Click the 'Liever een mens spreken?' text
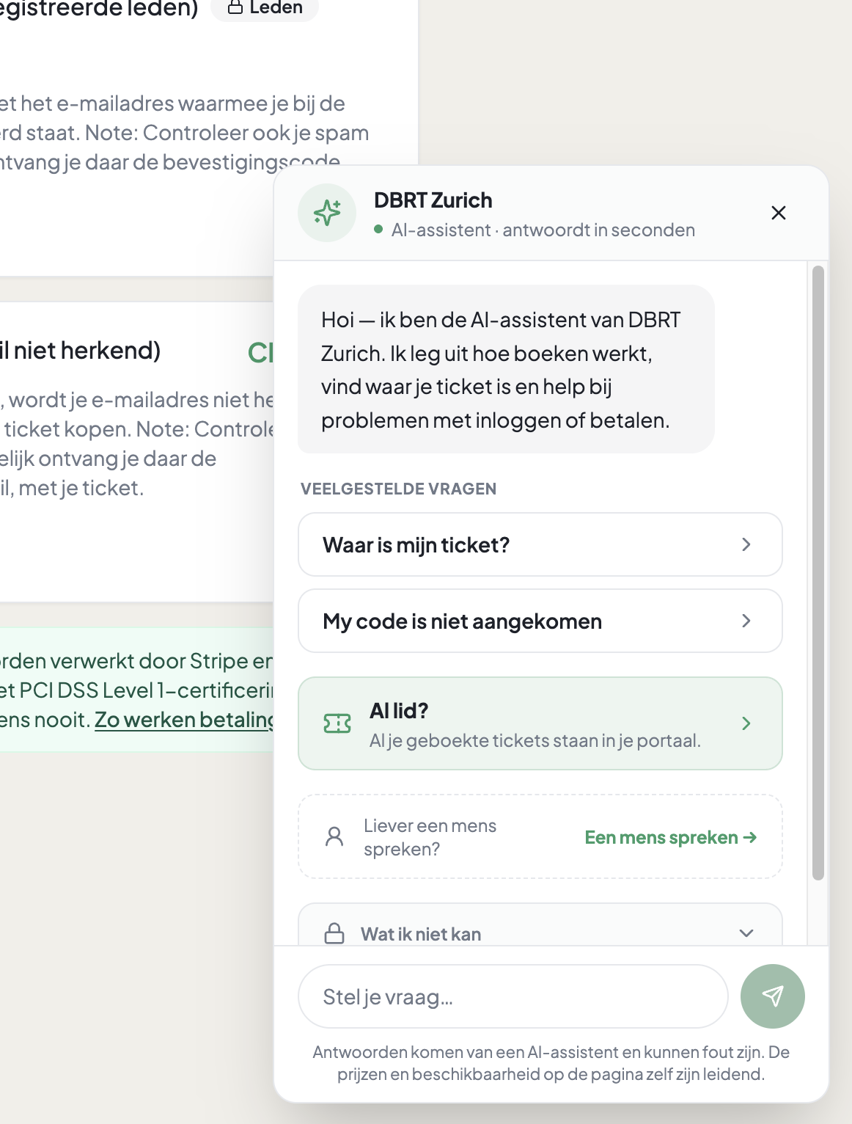This screenshot has height=1124, width=852. click(x=430, y=837)
